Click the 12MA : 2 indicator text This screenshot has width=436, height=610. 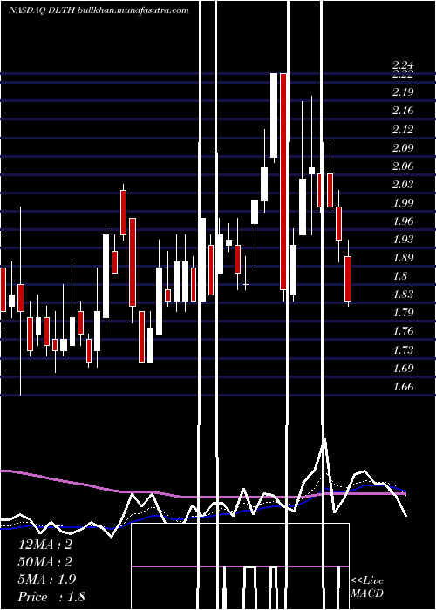(x=45, y=545)
